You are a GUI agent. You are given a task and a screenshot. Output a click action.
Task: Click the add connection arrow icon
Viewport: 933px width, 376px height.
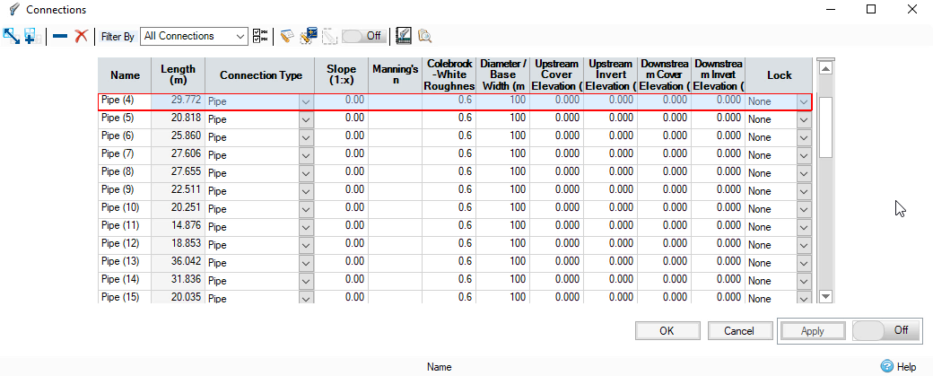[12, 36]
